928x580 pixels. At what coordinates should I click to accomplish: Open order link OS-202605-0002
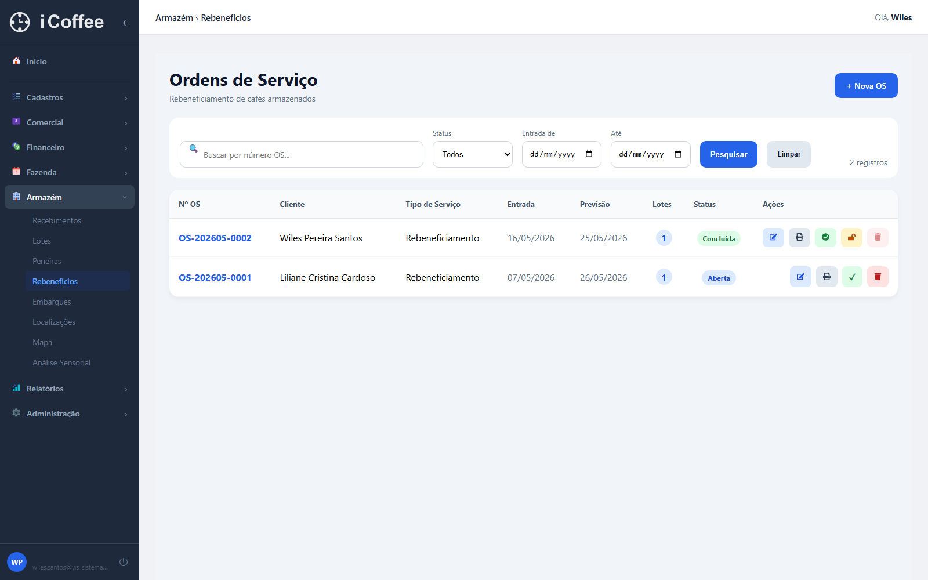click(215, 238)
